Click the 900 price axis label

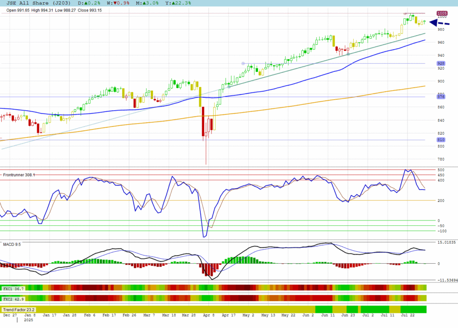coord(441,81)
